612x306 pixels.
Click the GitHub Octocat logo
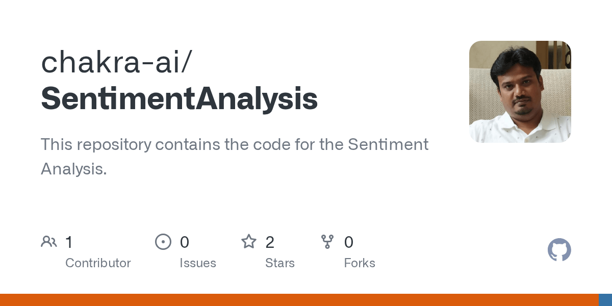(559, 250)
